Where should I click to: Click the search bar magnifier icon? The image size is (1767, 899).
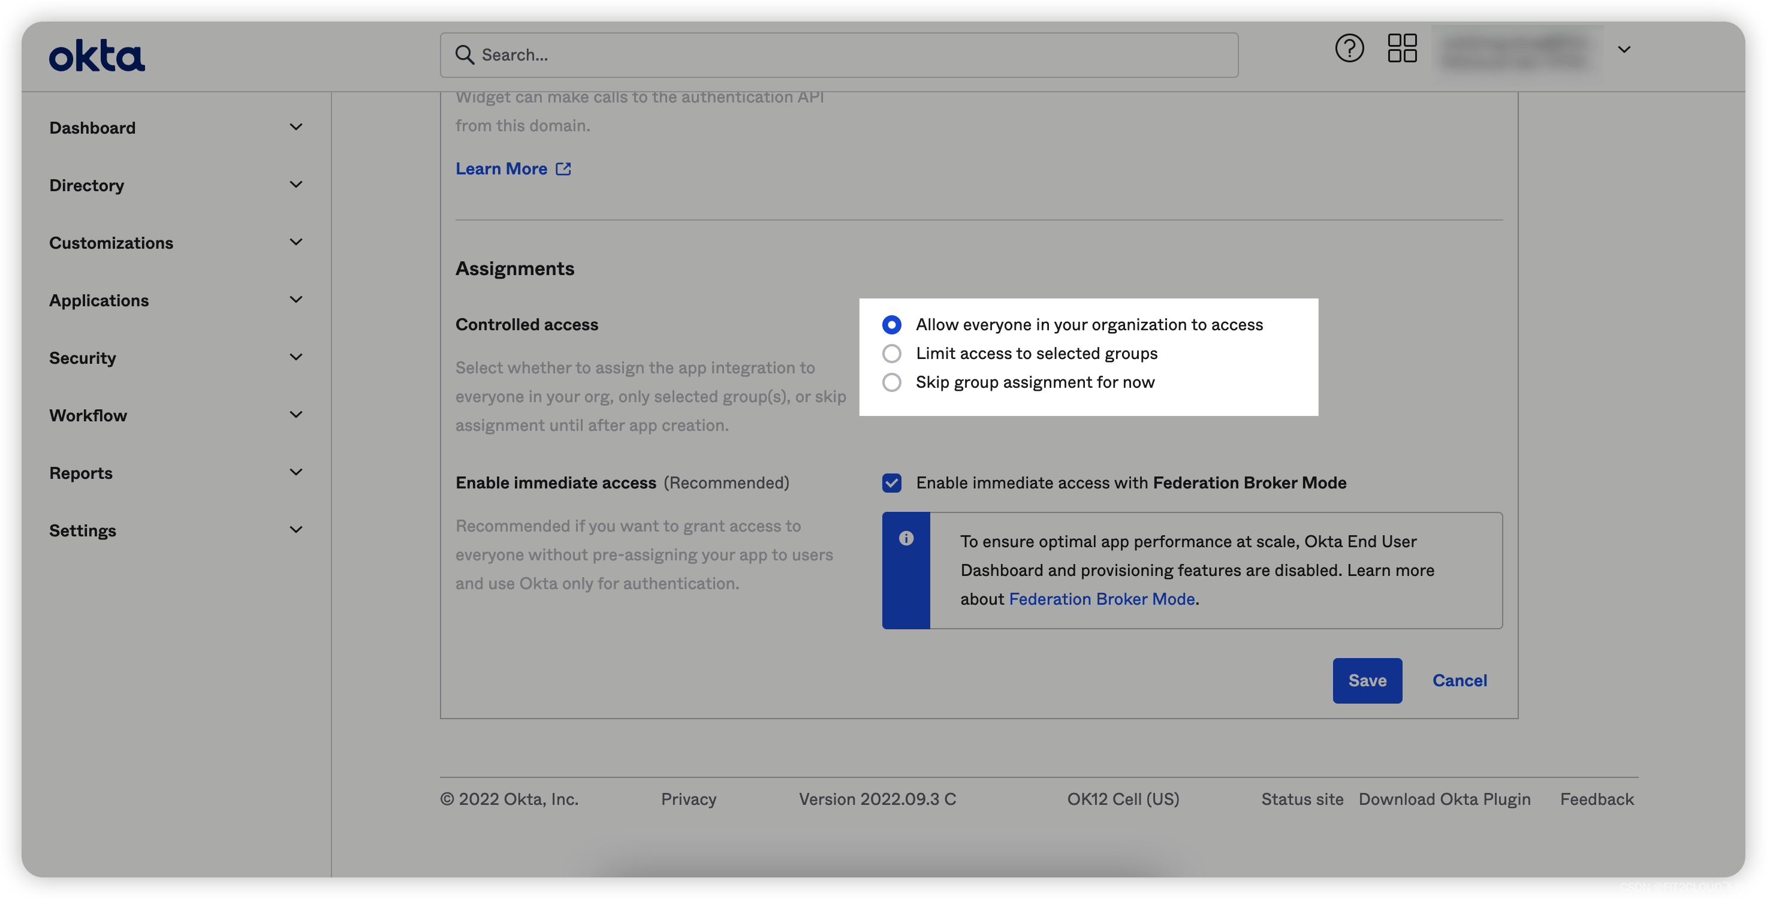pos(463,54)
